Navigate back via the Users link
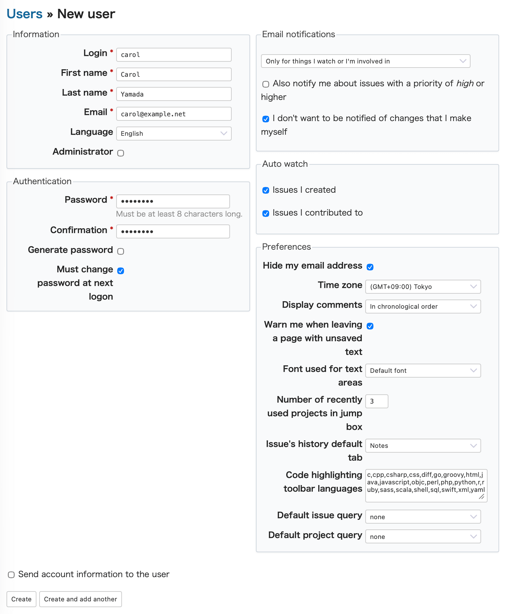The image size is (507, 614). tap(24, 14)
